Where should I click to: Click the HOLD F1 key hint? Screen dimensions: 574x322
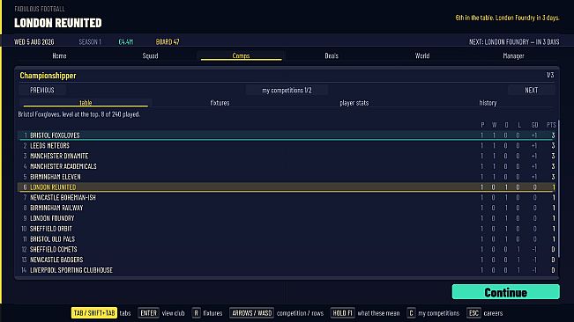[342, 313]
